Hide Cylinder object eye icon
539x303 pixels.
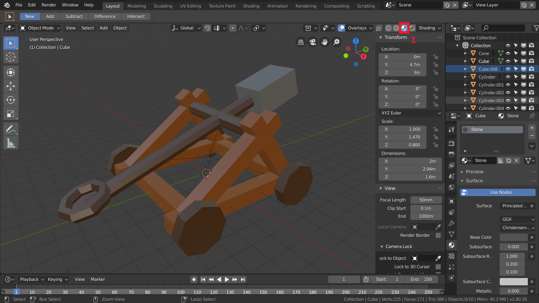[x=508, y=77]
